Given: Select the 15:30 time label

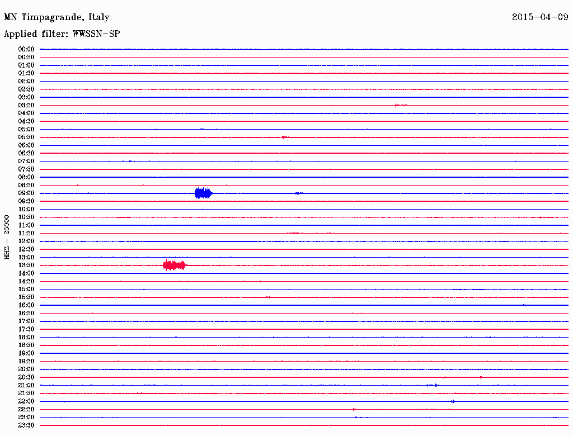Looking at the screenshot, I should (x=26, y=297).
